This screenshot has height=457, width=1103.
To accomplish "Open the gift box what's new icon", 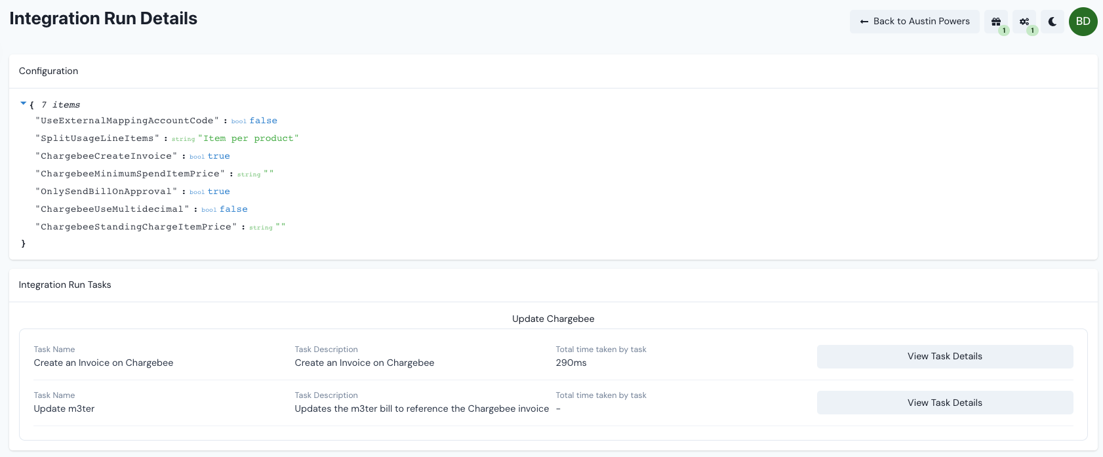I will click(x=996, y=22).
